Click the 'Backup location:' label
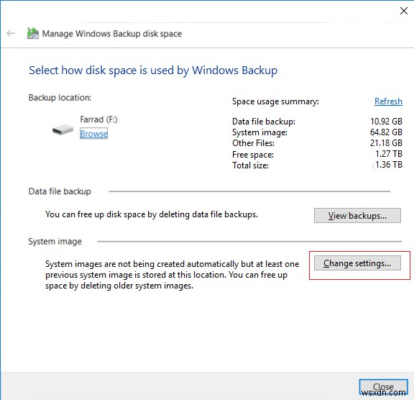 coord(60,98)
